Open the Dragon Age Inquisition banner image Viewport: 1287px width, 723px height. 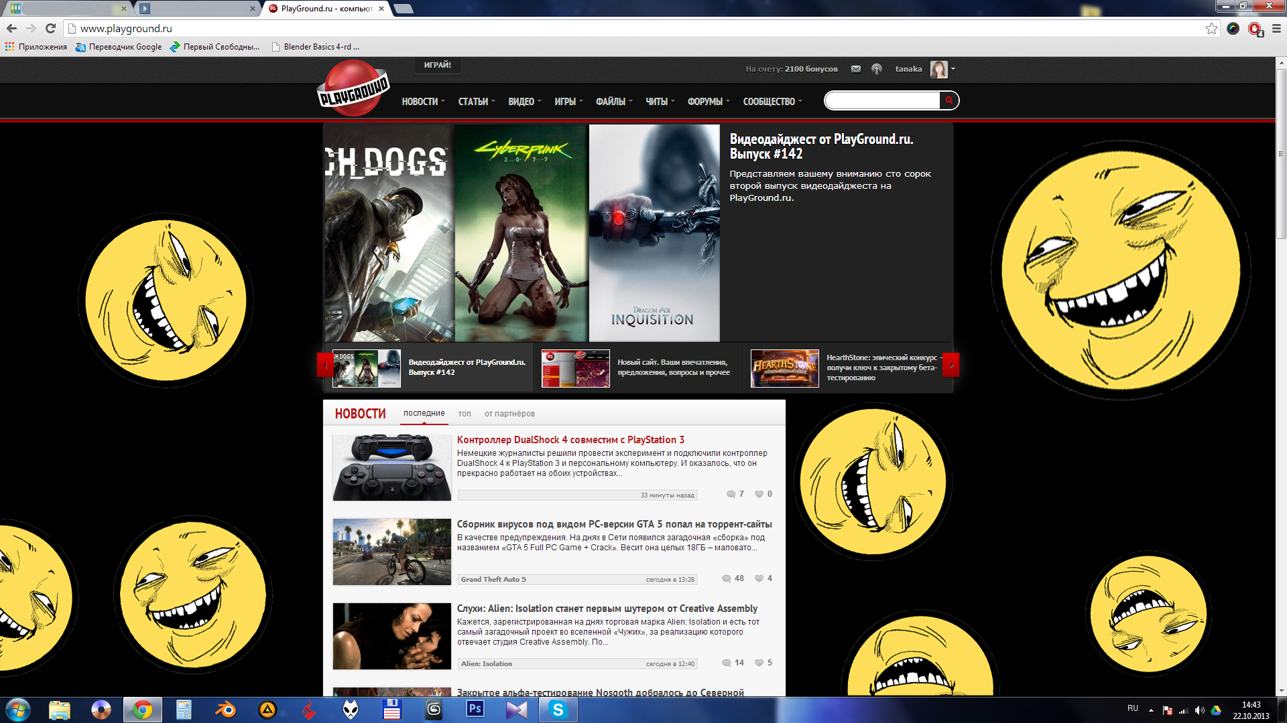tap(654, 233)
